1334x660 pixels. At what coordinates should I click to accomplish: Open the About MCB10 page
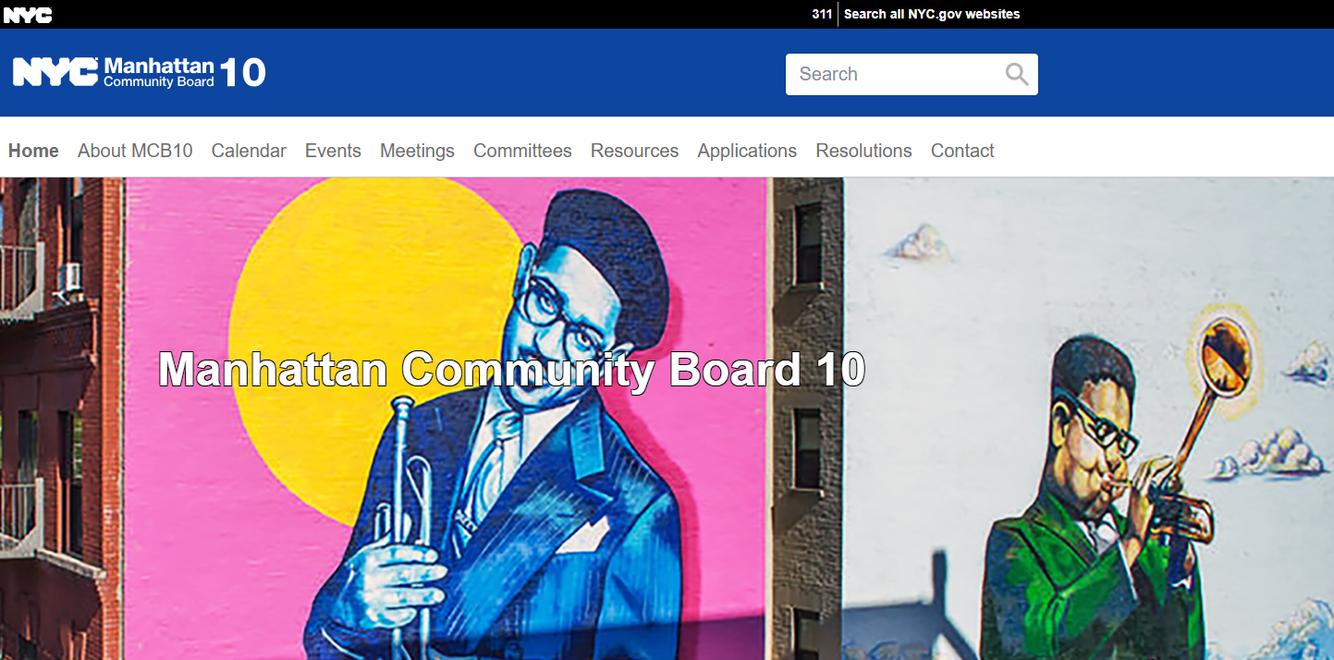135,150
